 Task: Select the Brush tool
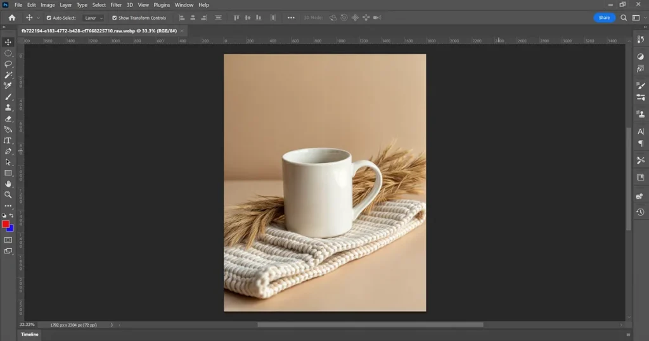[x=8, y=97]
